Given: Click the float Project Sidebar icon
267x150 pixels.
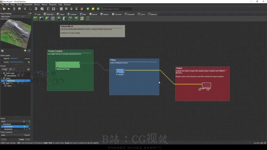Looking at the screenshot, I should pos(29,13).
